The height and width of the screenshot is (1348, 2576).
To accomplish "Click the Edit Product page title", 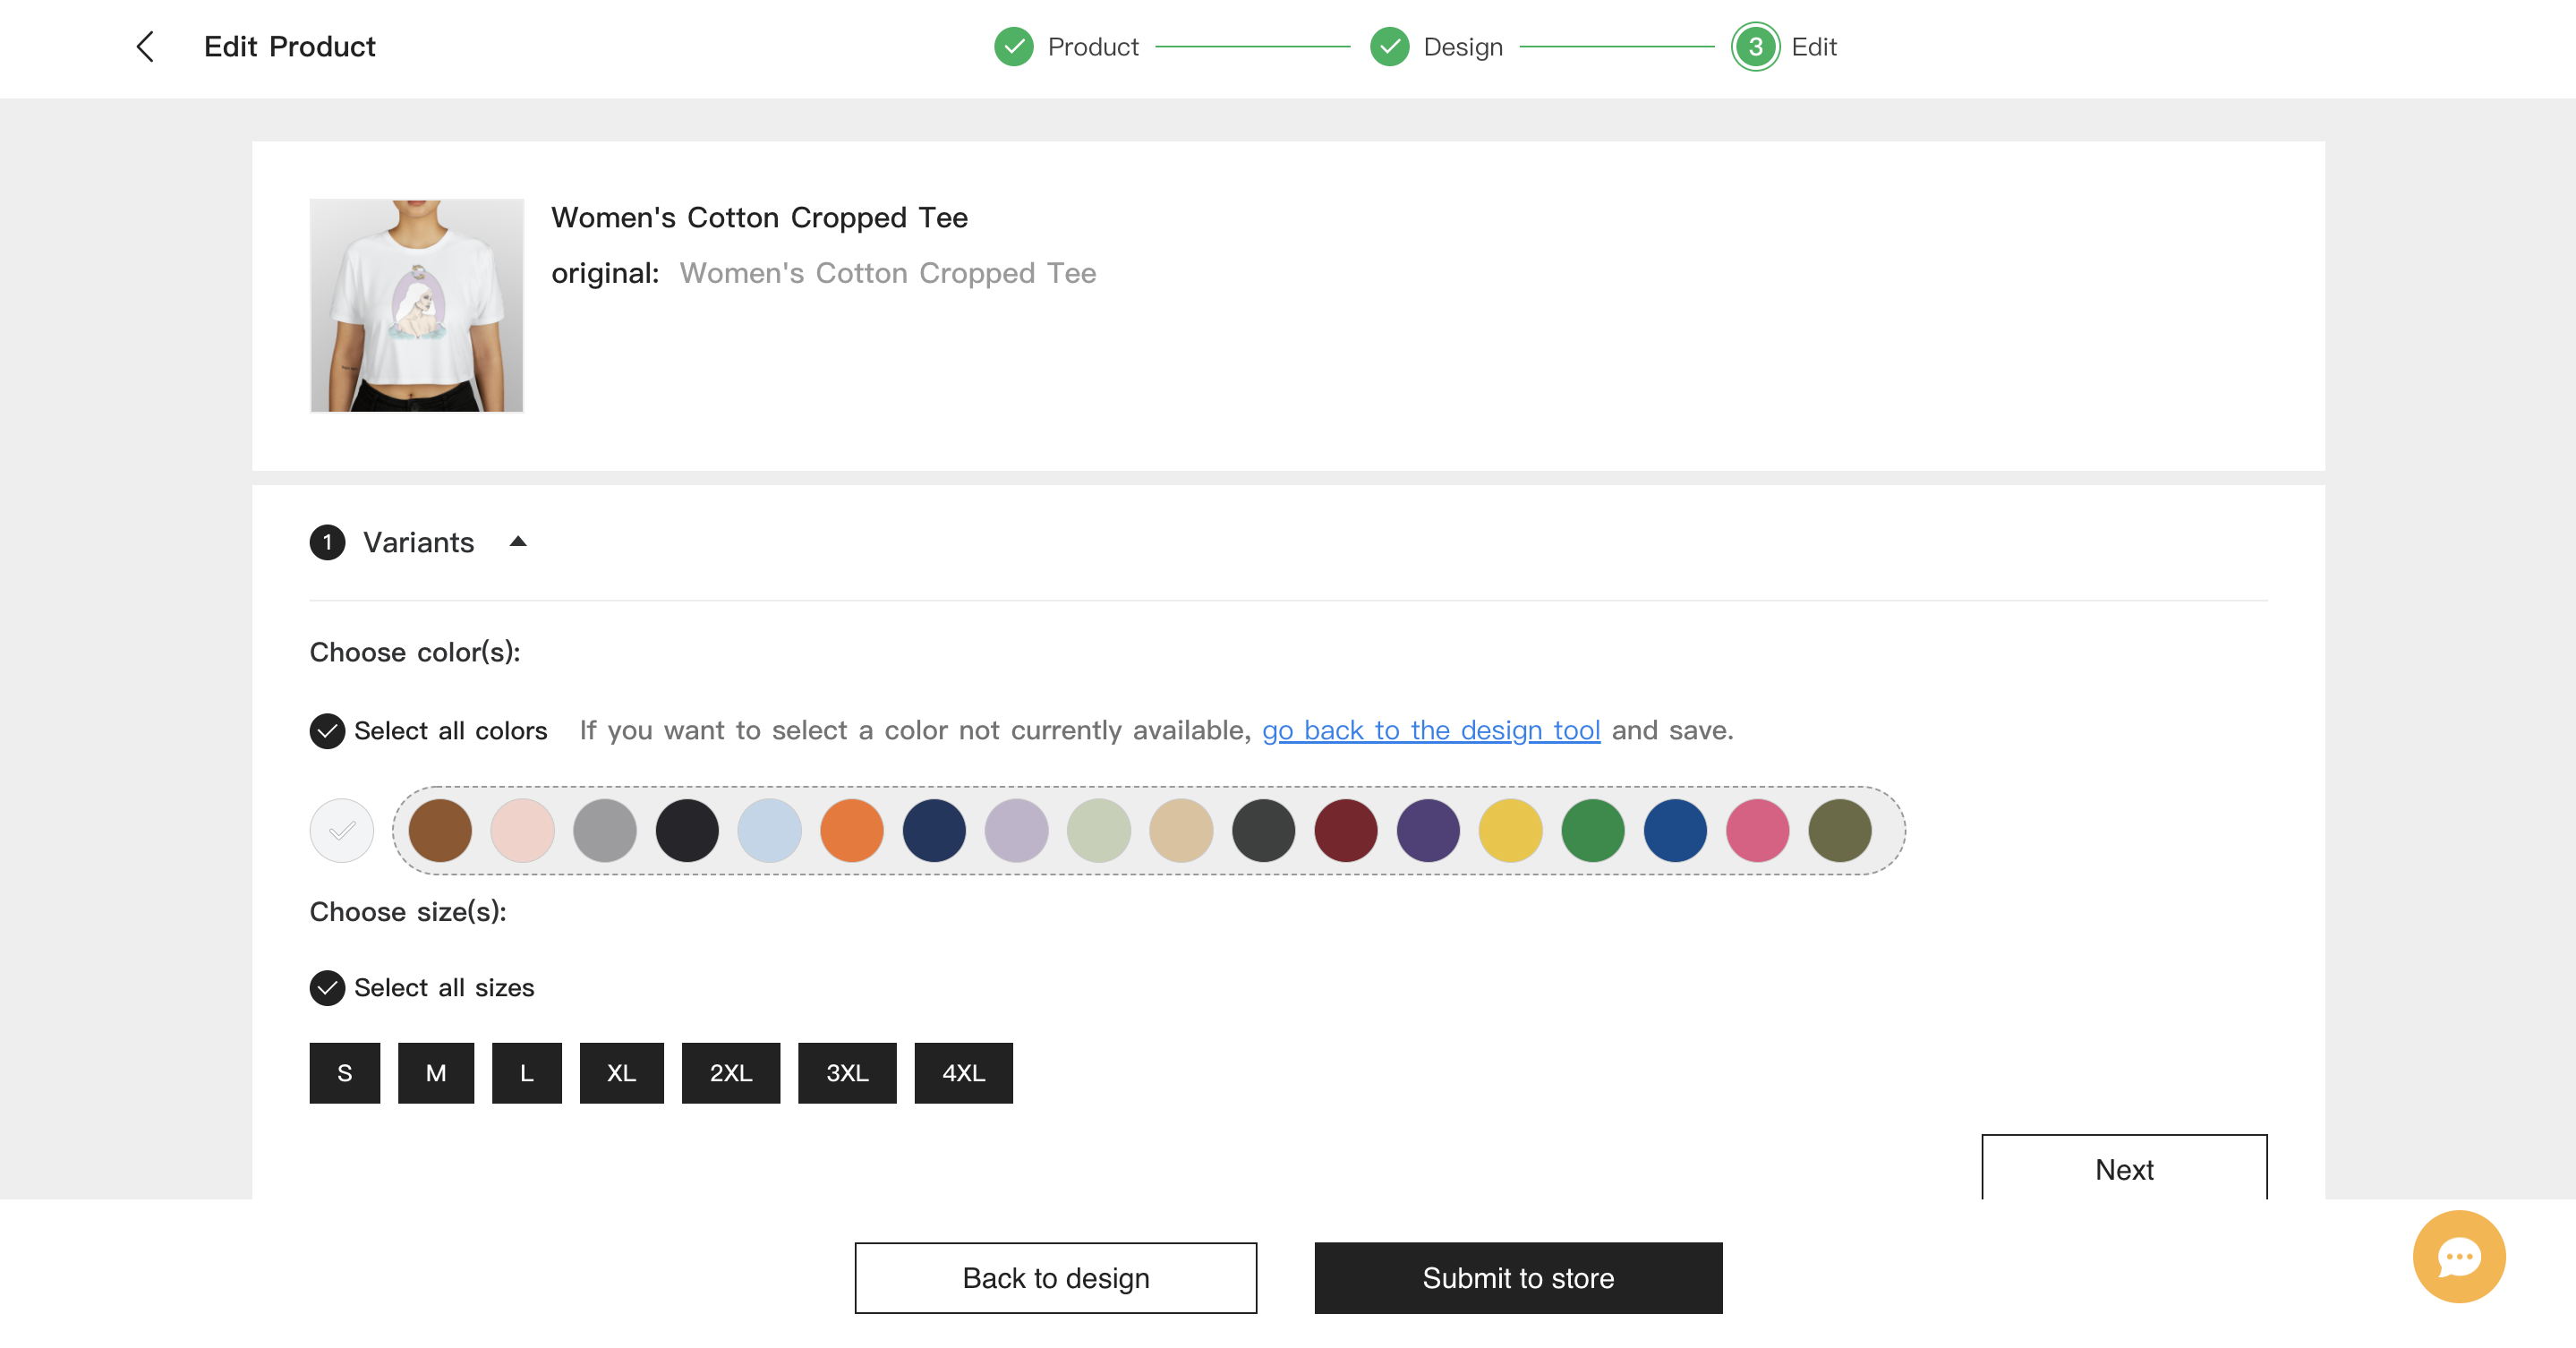I will pos(289,46).
